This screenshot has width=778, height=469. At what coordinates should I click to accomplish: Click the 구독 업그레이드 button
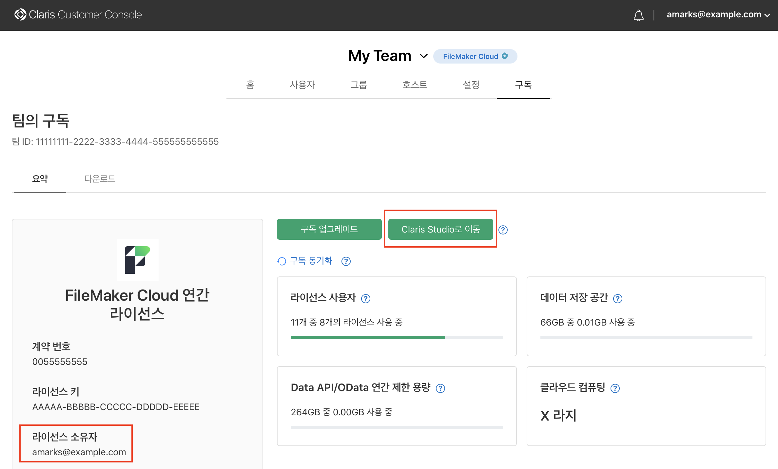pos(329,229)
